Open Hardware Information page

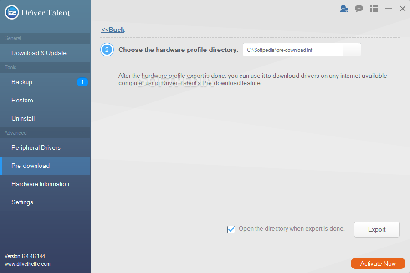click(x=45, y=184)
